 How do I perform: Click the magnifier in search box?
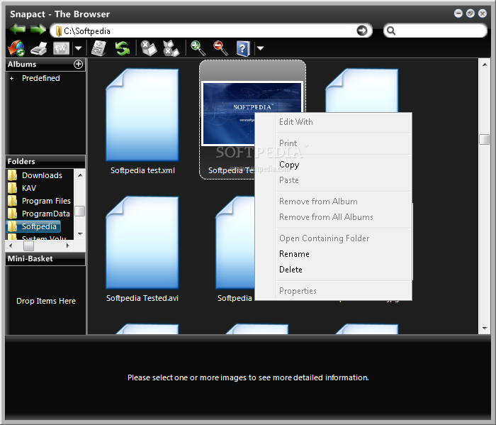(x=391, y=31)
